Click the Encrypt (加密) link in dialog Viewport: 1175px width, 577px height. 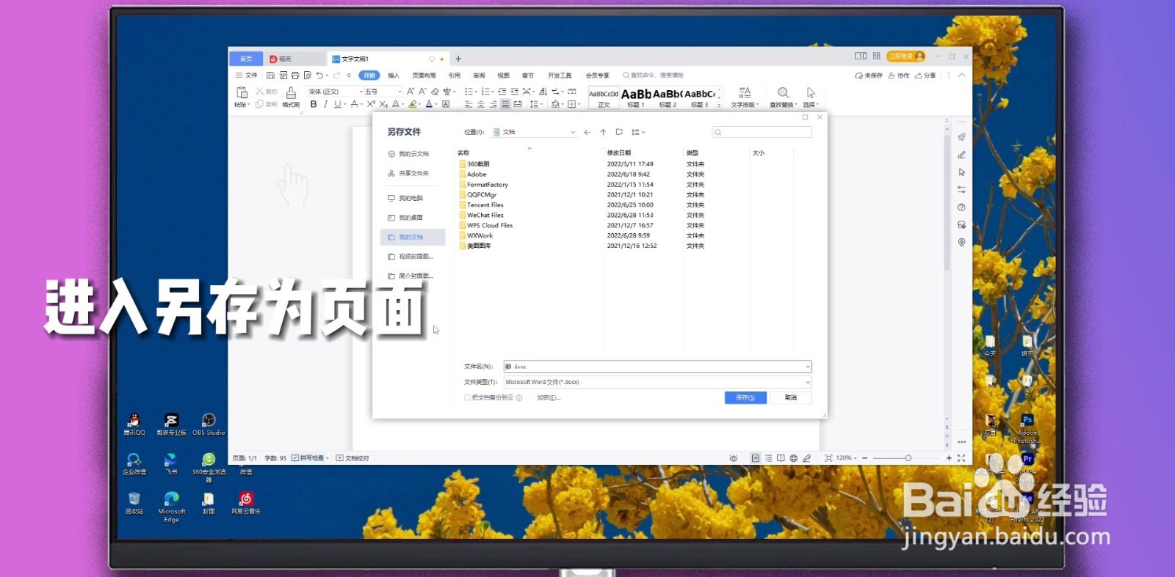click(x=548, y=398)
